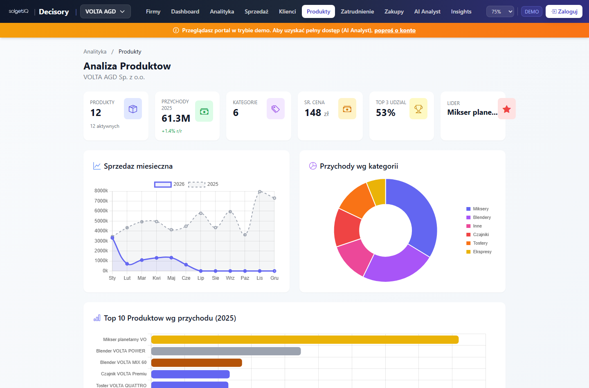Toggle Blendery category in the donut legend
Viewport: 589px width, 388px height.
coord(479,217)
